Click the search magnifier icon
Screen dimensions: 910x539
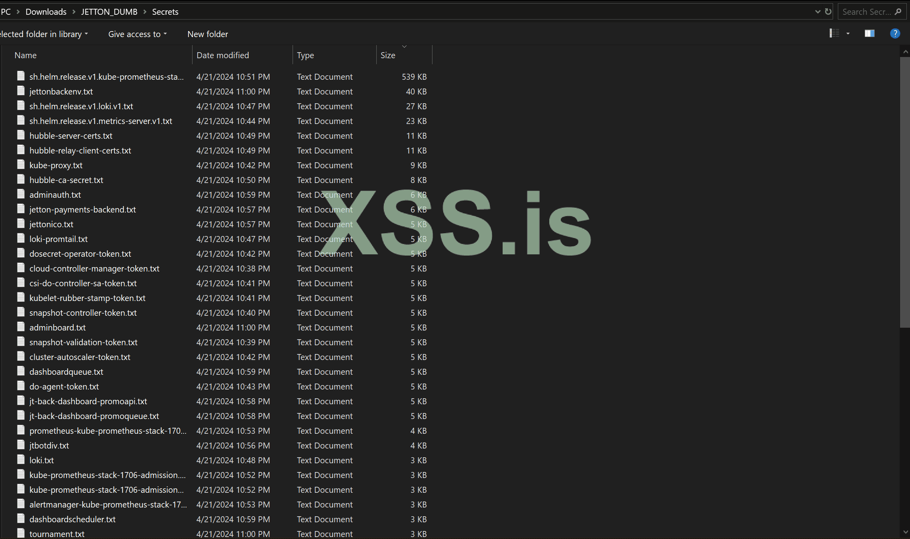898,12
